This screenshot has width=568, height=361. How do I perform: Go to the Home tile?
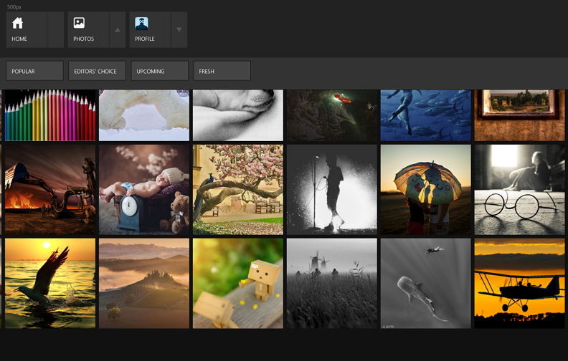pyautogui.click(x=27, y=29)
